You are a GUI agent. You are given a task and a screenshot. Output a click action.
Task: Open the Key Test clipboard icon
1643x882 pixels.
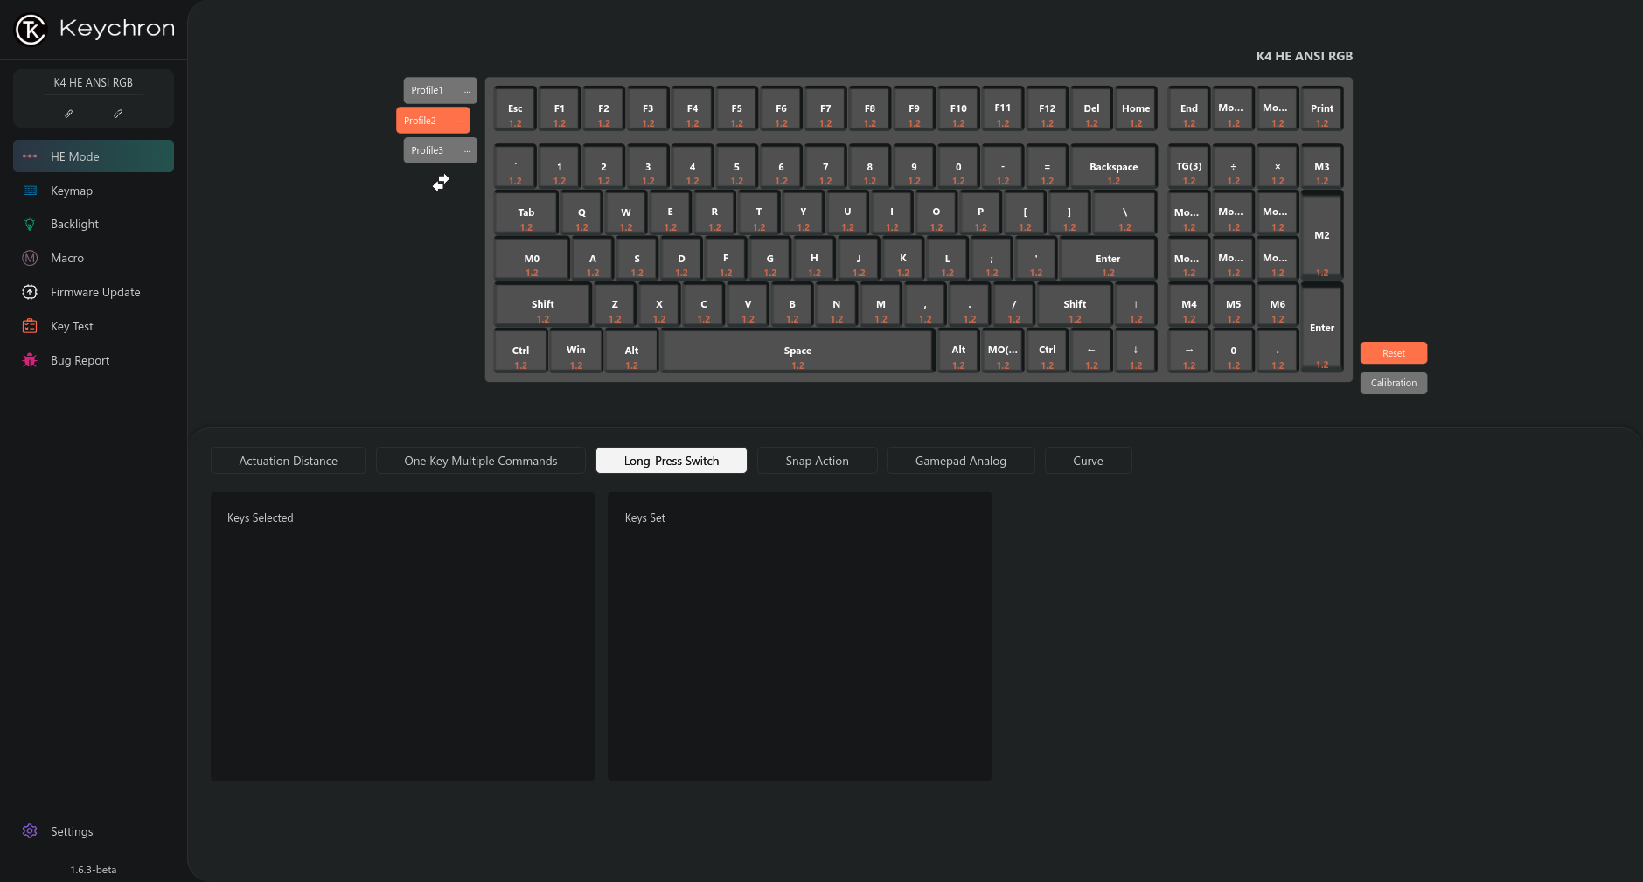[x=30, y=326]
